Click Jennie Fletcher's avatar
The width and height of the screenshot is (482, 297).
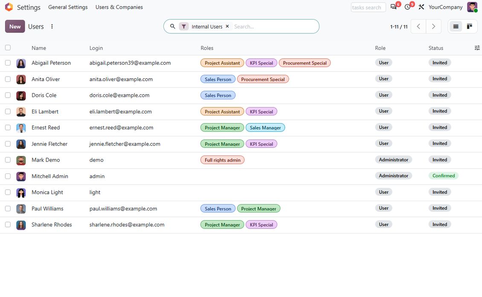point(21,144)
